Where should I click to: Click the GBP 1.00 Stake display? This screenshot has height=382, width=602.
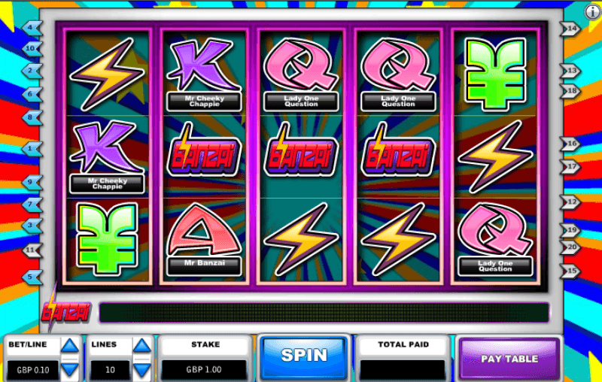click(x=204, y=370)
